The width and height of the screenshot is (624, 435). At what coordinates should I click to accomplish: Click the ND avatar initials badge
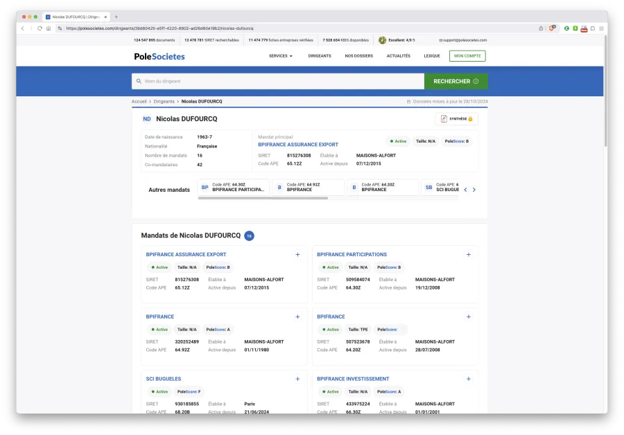[147, 119]
